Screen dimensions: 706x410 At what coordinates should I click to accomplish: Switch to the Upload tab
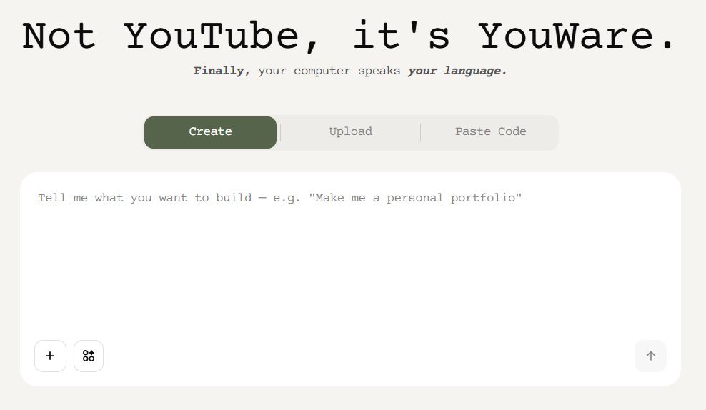coord(351,132)
